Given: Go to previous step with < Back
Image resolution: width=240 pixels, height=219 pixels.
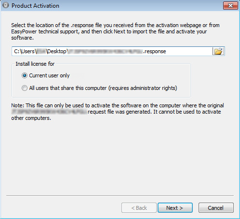Looking at the screenshot, I should (x=139, y=208).
